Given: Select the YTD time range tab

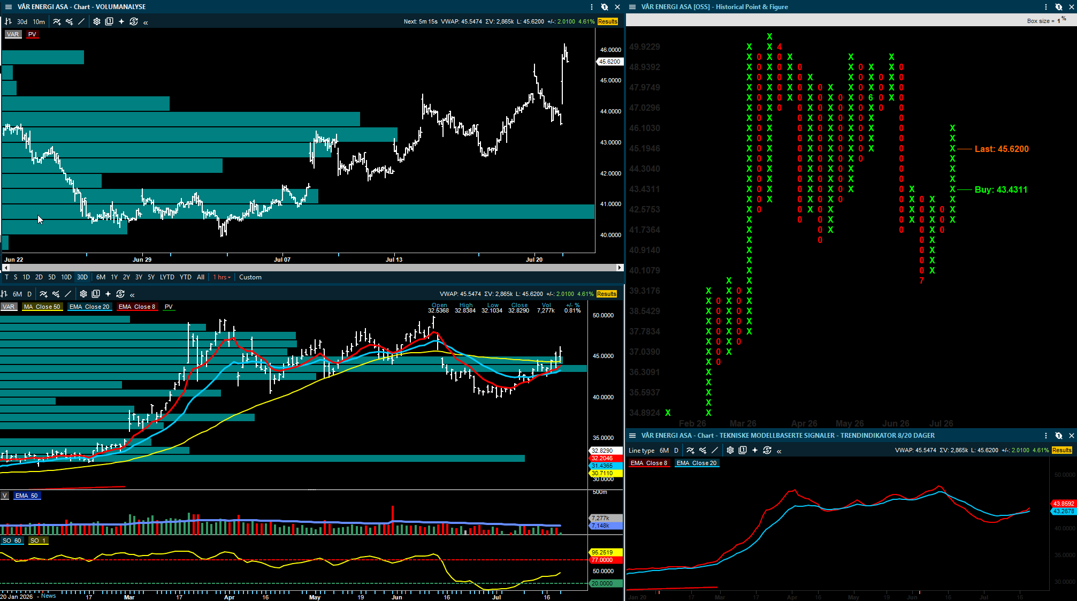Looking at the screenshot, I should tap(186, 277).
